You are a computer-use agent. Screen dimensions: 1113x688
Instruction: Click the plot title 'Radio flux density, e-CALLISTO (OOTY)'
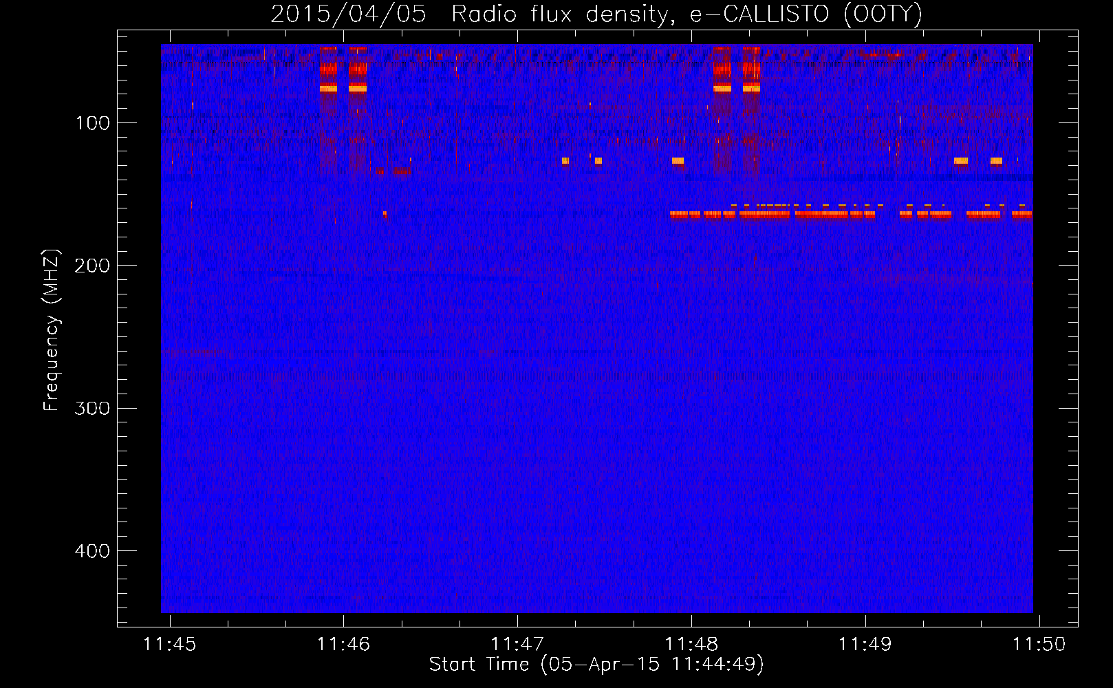687,14
